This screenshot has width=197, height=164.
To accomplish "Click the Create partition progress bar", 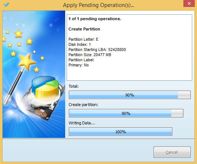I will pos(126,113).
